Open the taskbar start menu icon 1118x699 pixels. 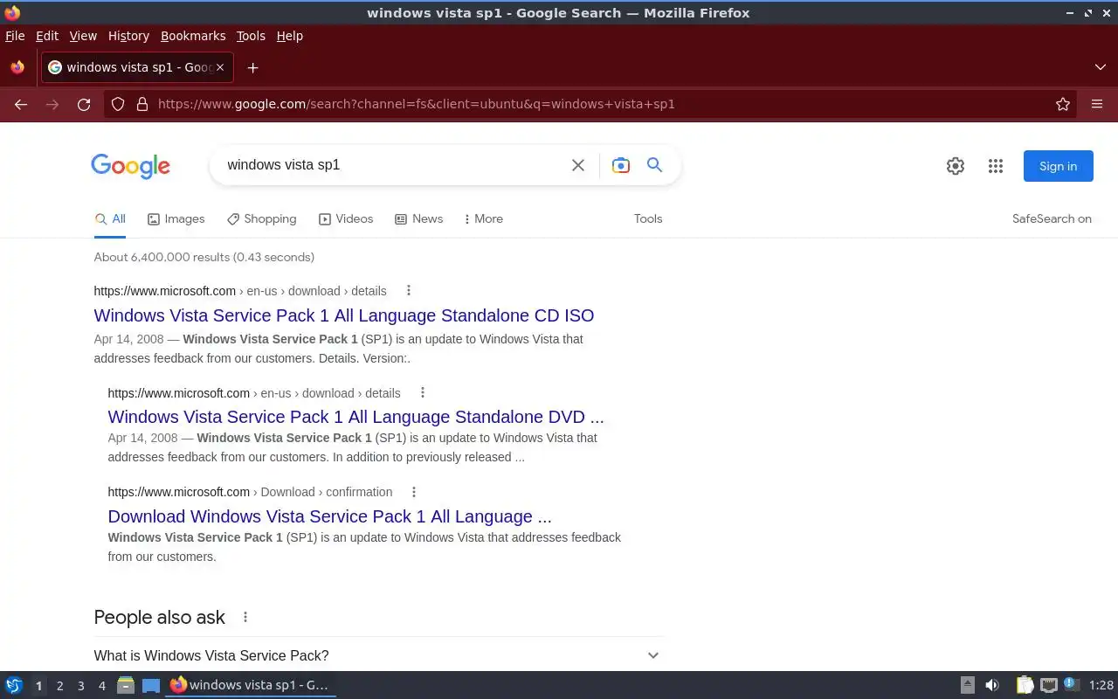tap(14, 685)
